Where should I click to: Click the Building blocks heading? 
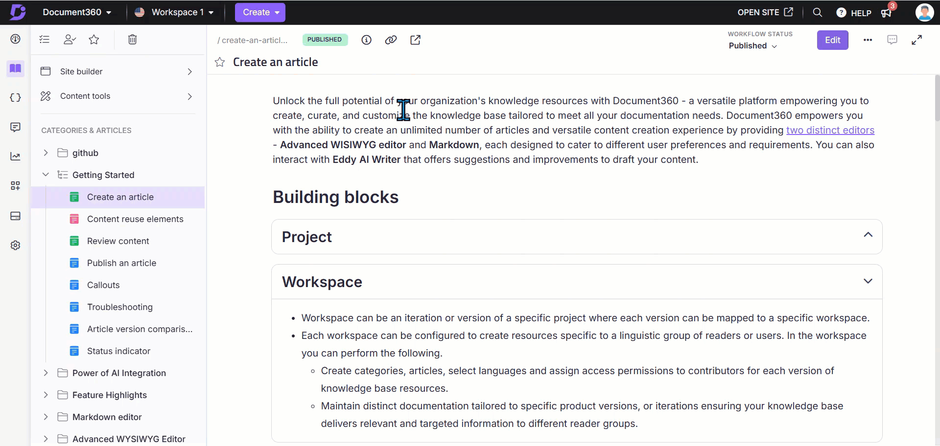click(336, 197)
